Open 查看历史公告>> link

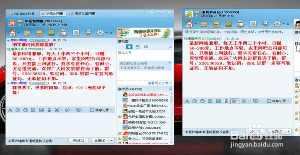click(x=160, y=83)
